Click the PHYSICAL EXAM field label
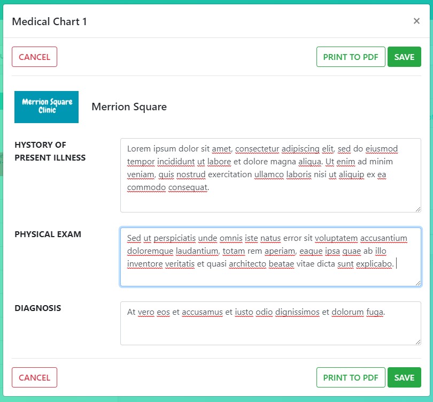 [x=48, y=234]
